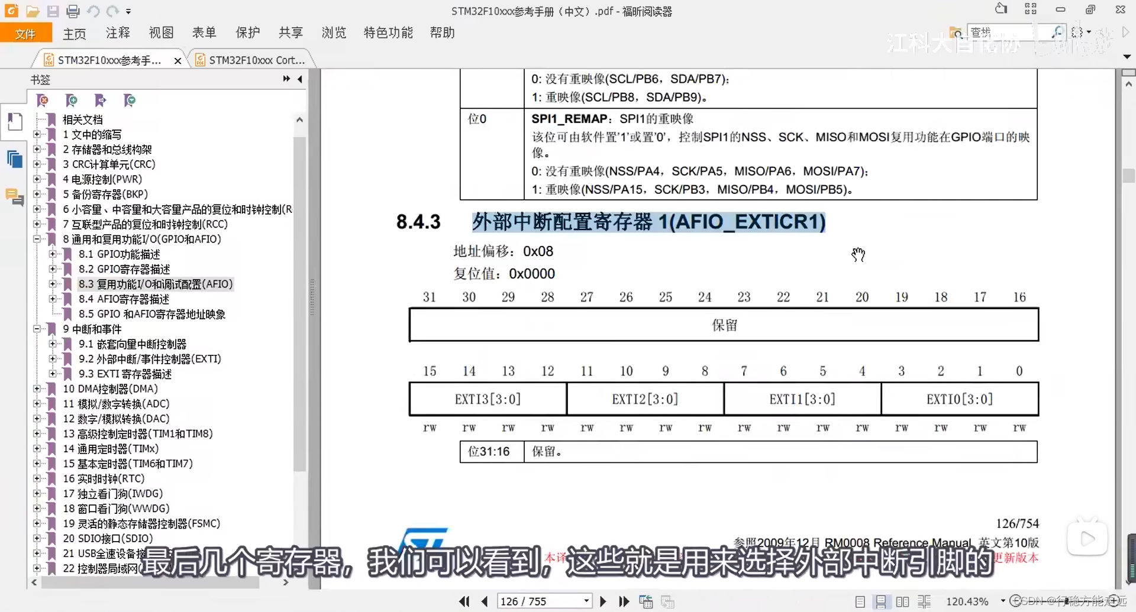This screenshot has width=1136, height=612.
Task: Open the 文件 menu
Action: click(25, 34)
